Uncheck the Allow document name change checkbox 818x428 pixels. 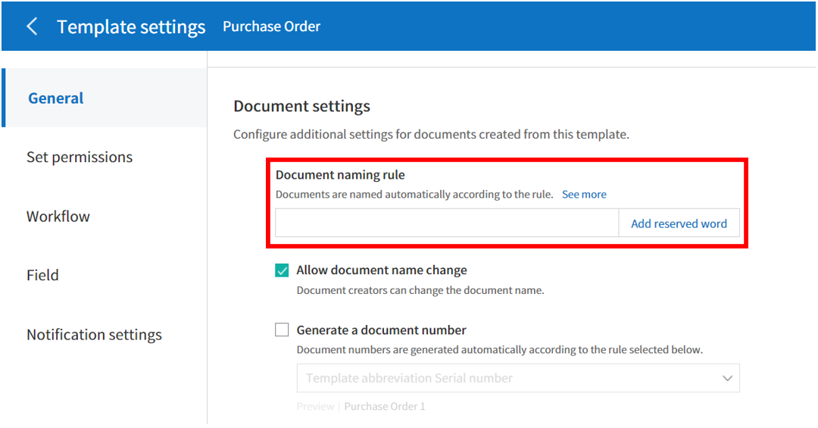click(282, 270)
